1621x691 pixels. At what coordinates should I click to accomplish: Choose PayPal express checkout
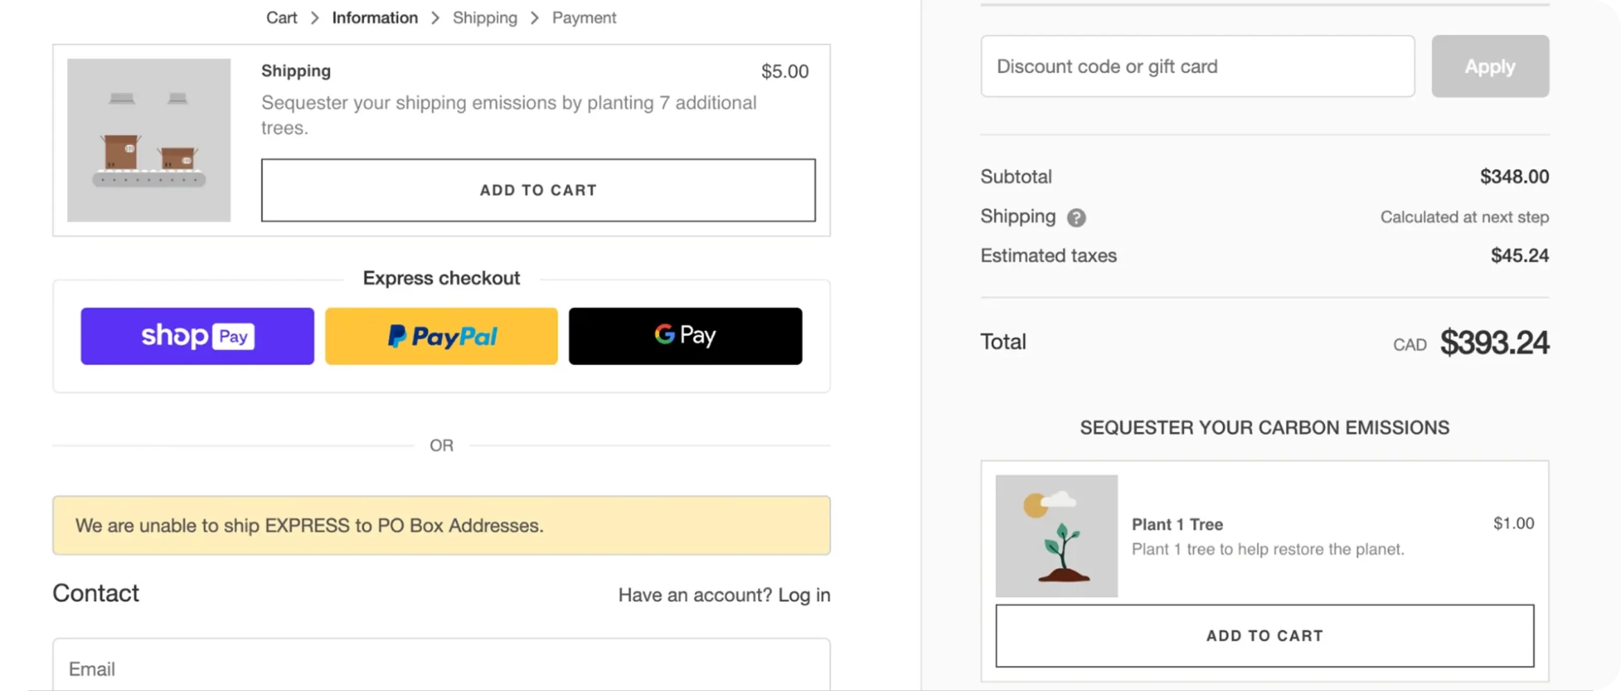(441, 336)
